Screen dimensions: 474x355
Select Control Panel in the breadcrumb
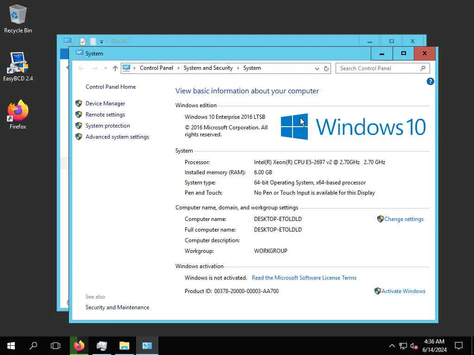[156, 68]
